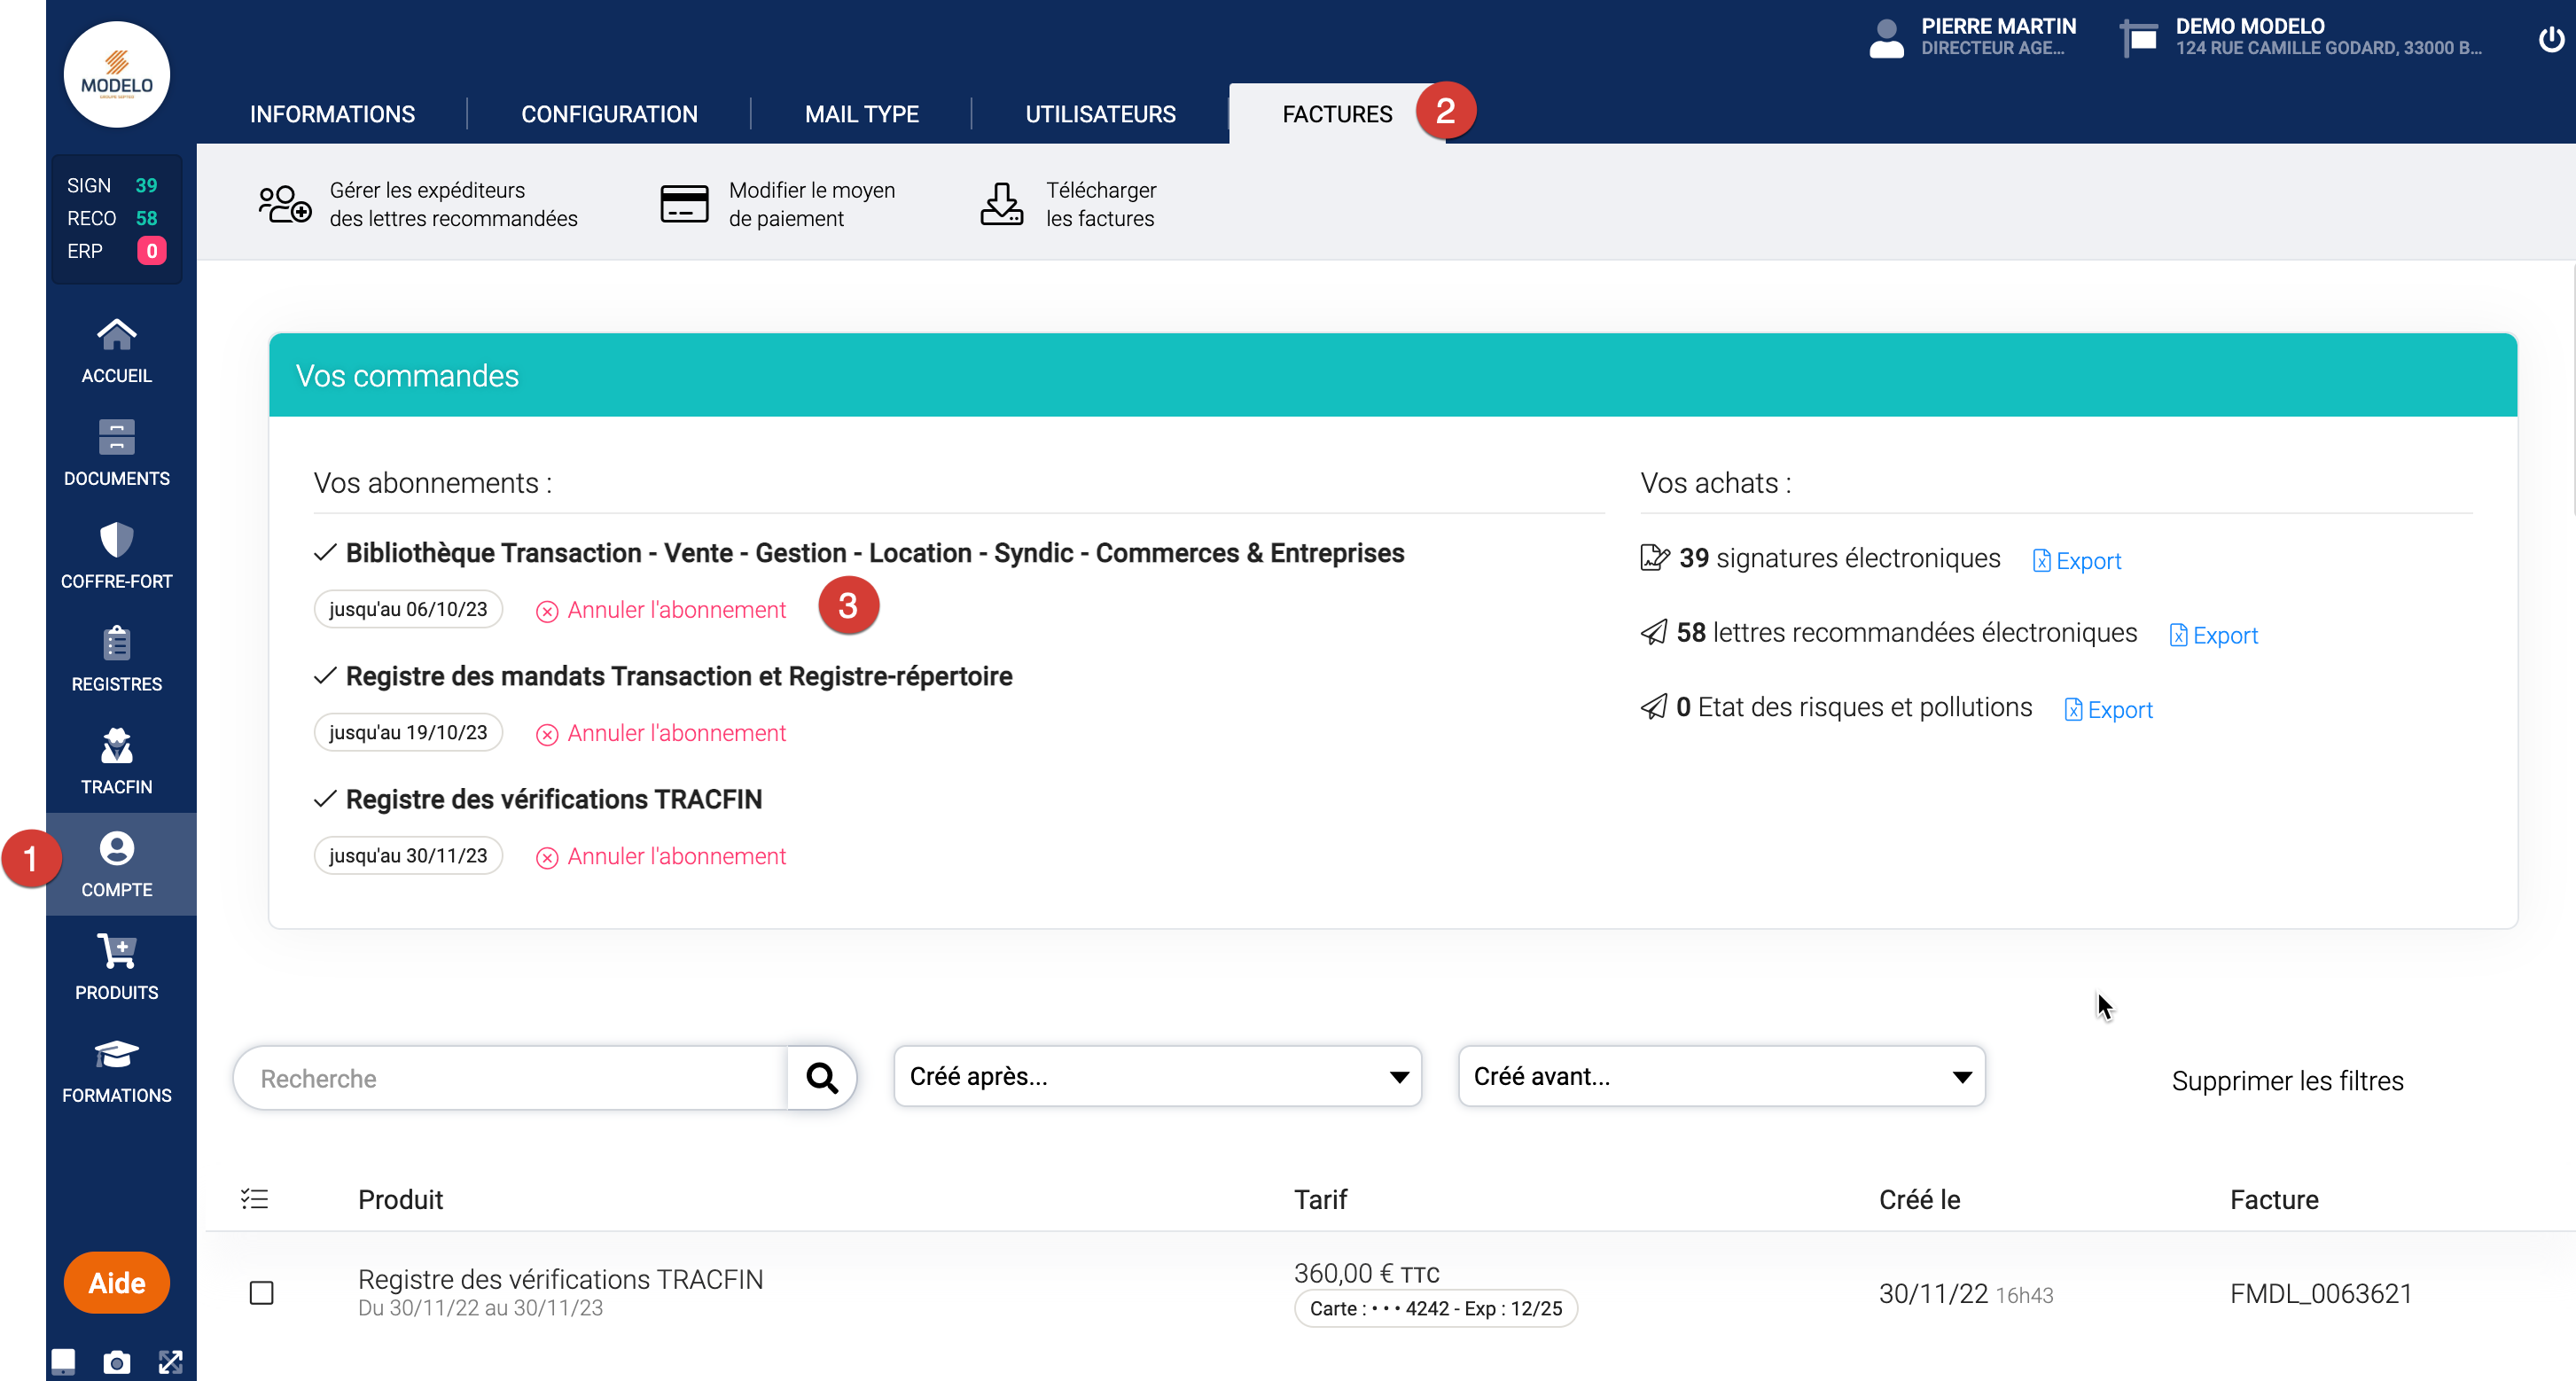Image resolution: width=2576 pixels, height=1381 pixels.
Task: Click the search magnifier button
Action: point(822,1078)
